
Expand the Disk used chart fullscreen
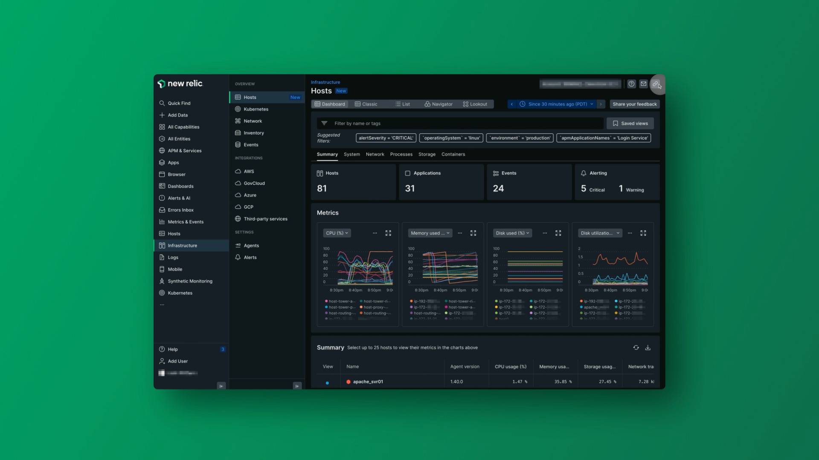pos(558,233)
